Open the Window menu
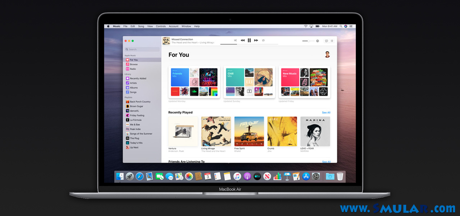This screenshot has height=216, width=460. pos(186,26)
